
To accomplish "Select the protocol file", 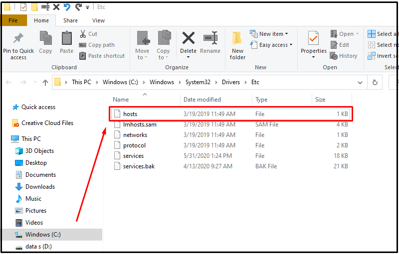I will 231,145.
